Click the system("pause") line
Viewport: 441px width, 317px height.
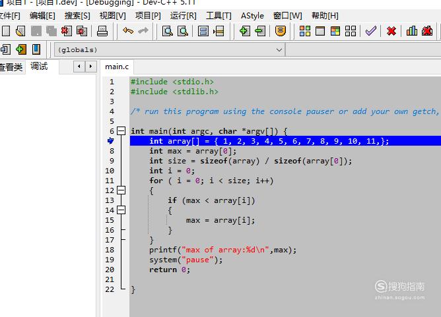coord(186,260)
